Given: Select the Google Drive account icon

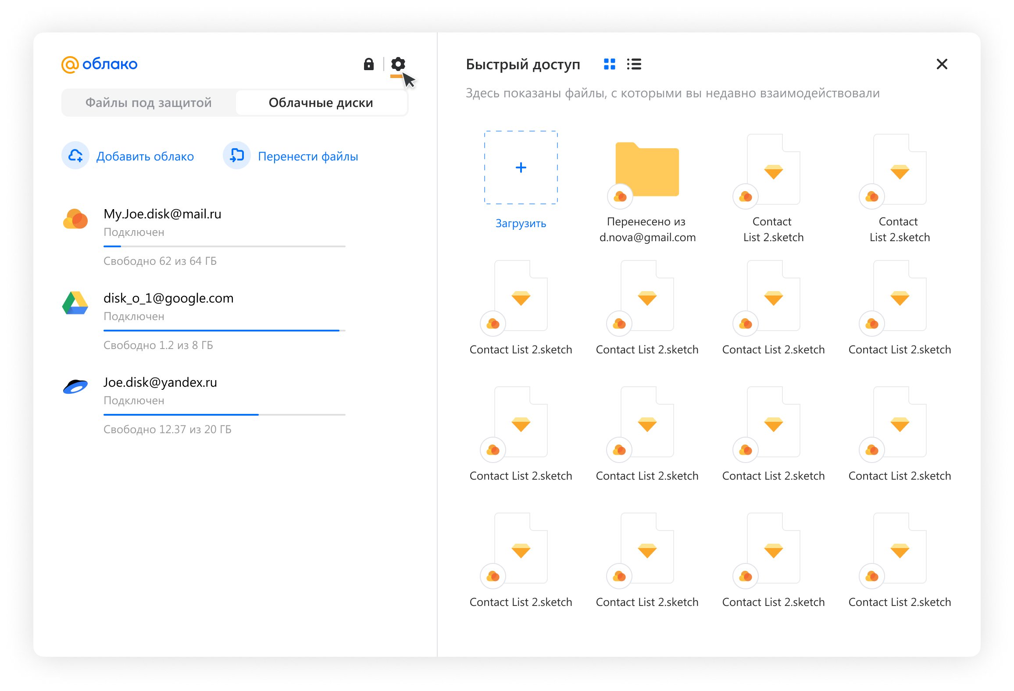Looking at the screenshot, I should click(75, 303).
